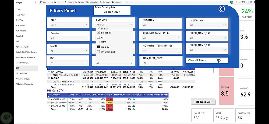
Task: Collapse the DICLAC row group
Action: [49, 78]
